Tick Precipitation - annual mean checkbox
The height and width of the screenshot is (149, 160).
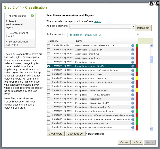[49, 74]
